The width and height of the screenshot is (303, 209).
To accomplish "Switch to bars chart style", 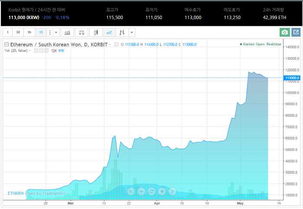I will pos(122,32).
